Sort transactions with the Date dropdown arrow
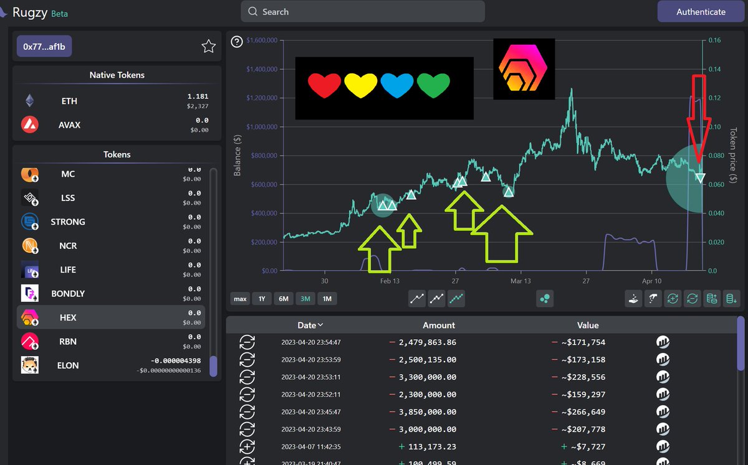The image size is (748, 465). point(320,325)
